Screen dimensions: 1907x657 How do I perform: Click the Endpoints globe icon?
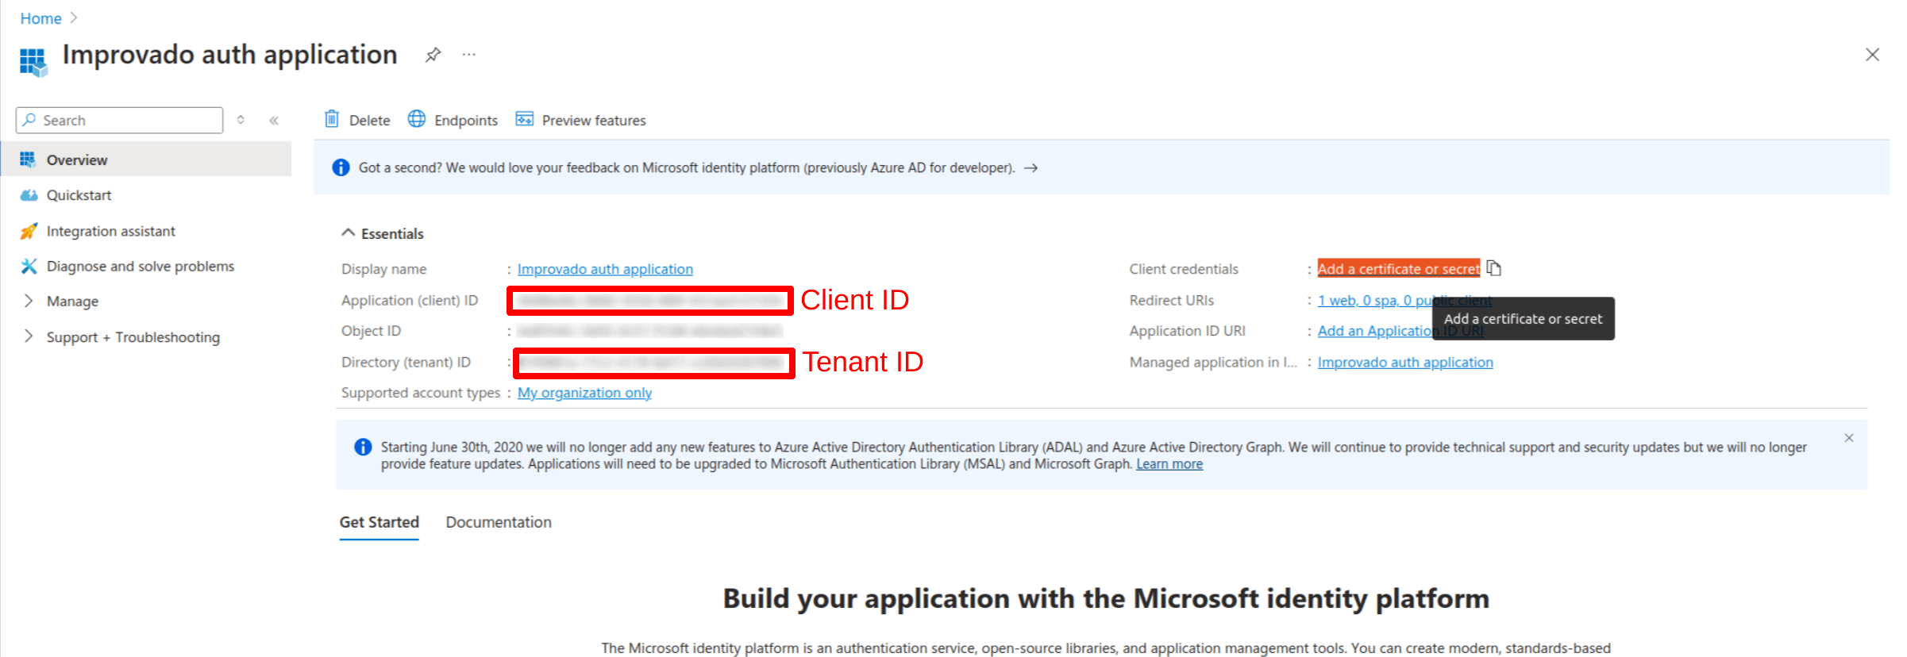(x=417, y=119)
